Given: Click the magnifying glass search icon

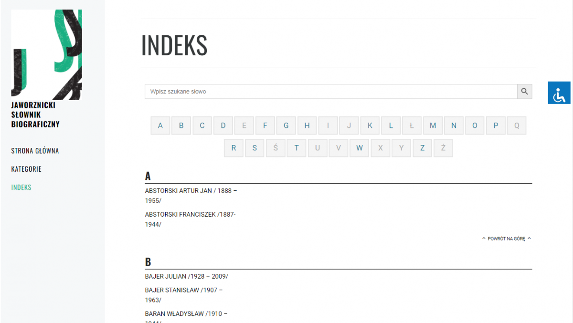Looking at the screenshot, I should pos(524,92).
